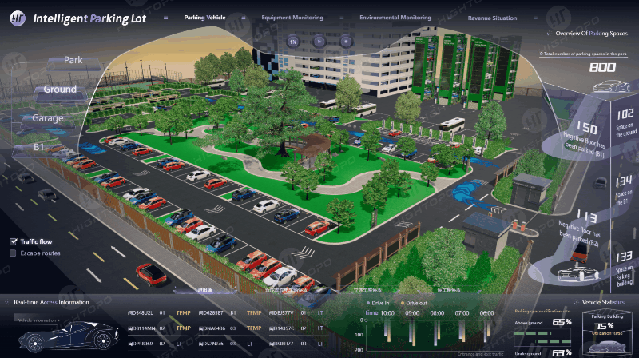The width and height of the screenshot is (639, 358).
Task: Click the play roaming round icon
Action: [x=319, y=42]
